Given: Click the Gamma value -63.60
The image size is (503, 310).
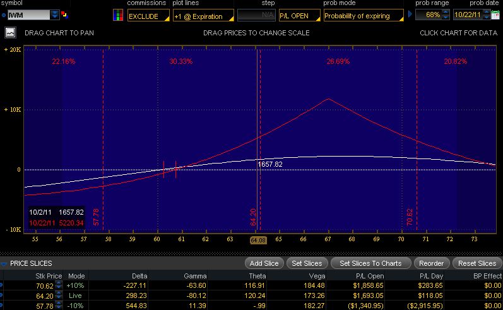Looking at the screenshot, I should (196, 285).
